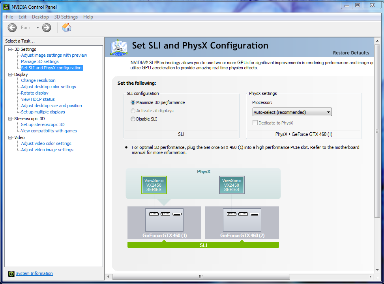Open the Desktop menu
The height and width of the screenshot is (284, 384).
click(40, 17)
